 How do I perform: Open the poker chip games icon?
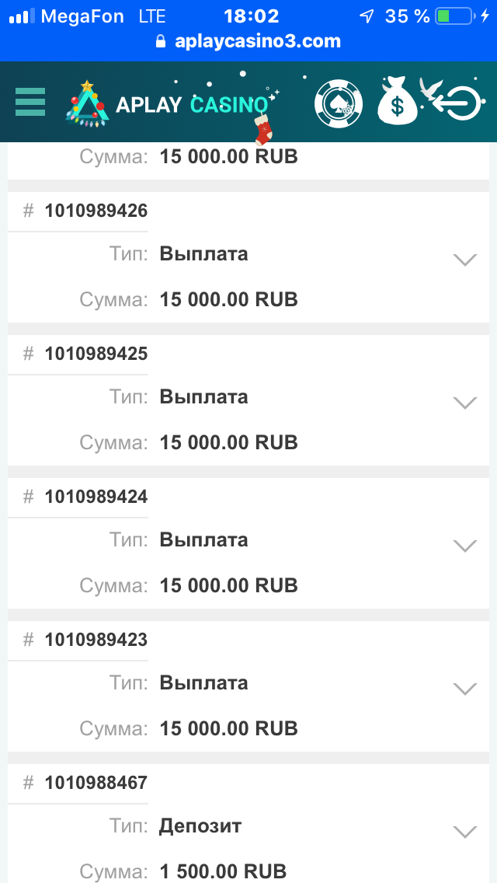[x=339, y=104]
